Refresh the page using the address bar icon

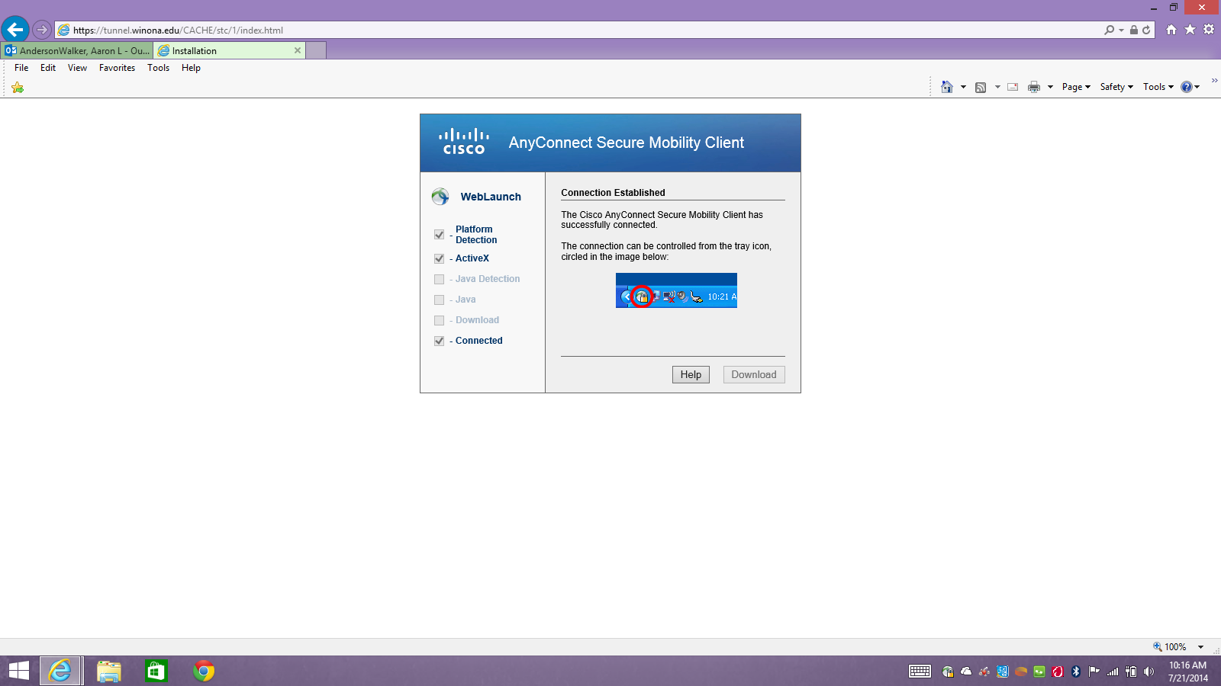tap(1146, 30)
